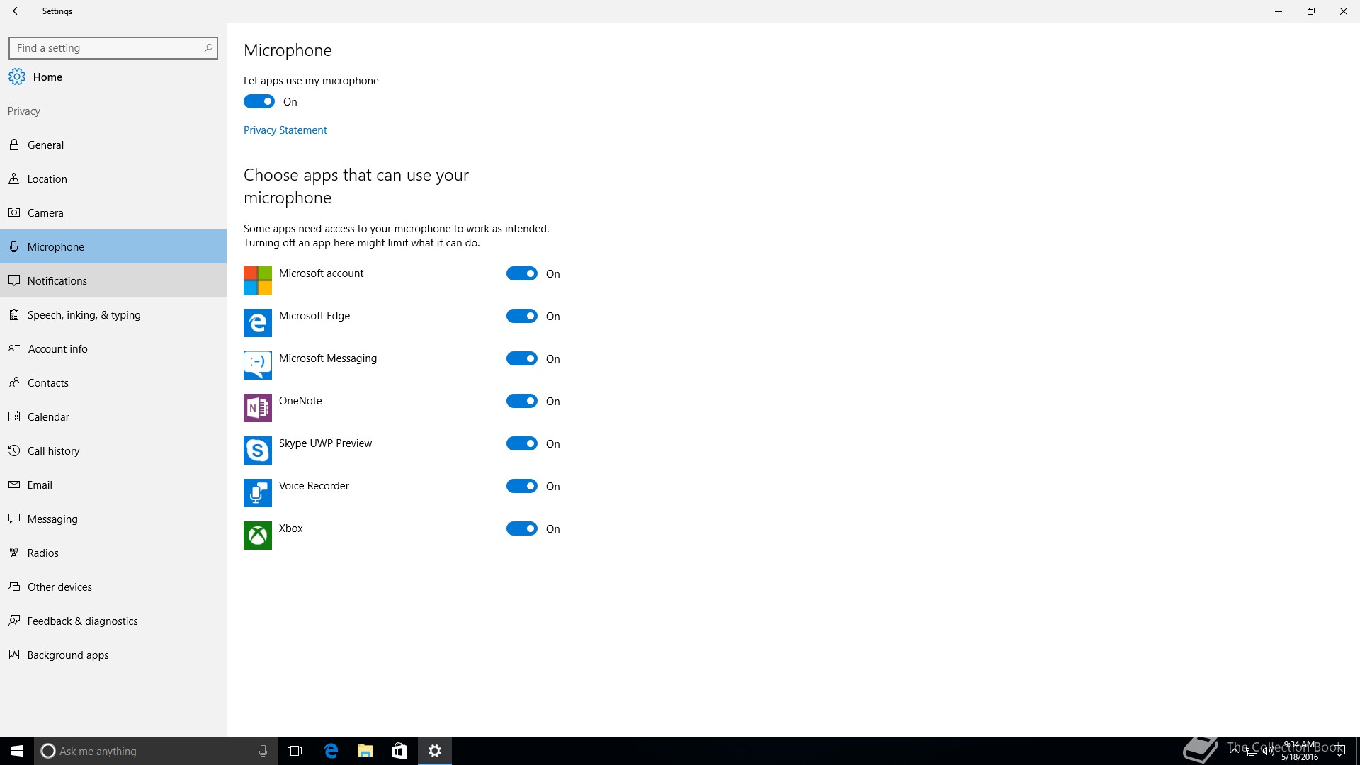Open the Action Center notification icon
This screenshot has height=765, width=1360.
pyautogui.click(x=1338, y=751)
